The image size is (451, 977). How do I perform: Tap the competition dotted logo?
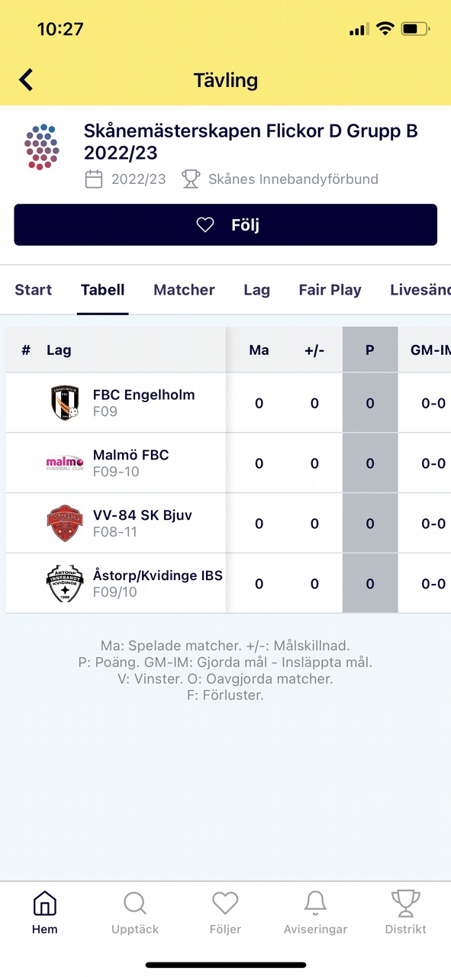[42, 147]
